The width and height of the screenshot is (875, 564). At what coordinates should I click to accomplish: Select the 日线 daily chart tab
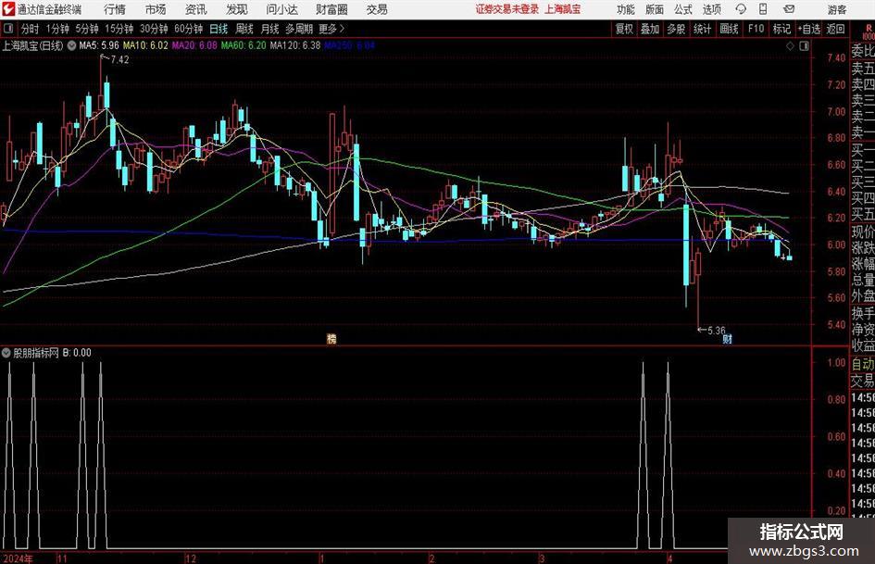(219, 29)
